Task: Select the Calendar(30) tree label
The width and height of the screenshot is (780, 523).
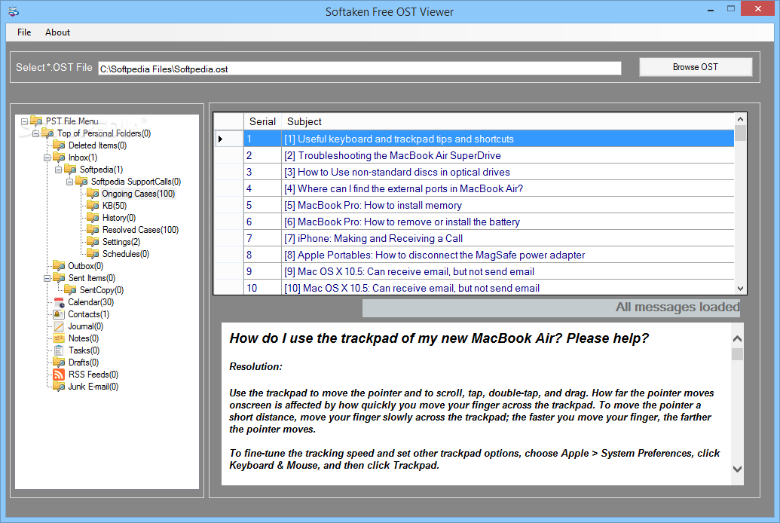Action: coord(91,302)
